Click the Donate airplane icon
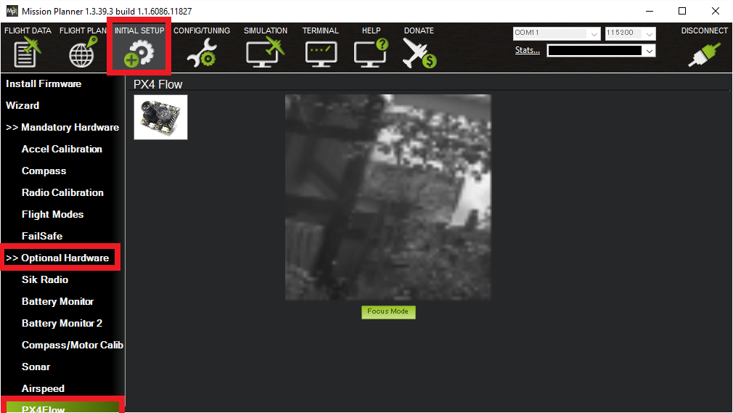Screen dimensions: 733x413 (x=419, y=53)
